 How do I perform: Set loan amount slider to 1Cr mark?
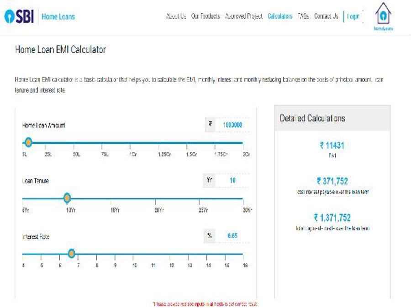(x=130, y=143)
